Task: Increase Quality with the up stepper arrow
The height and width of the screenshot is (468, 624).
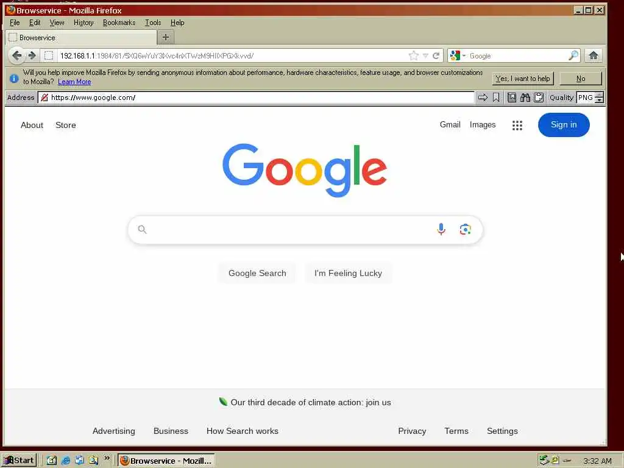Action: point(600,94)
